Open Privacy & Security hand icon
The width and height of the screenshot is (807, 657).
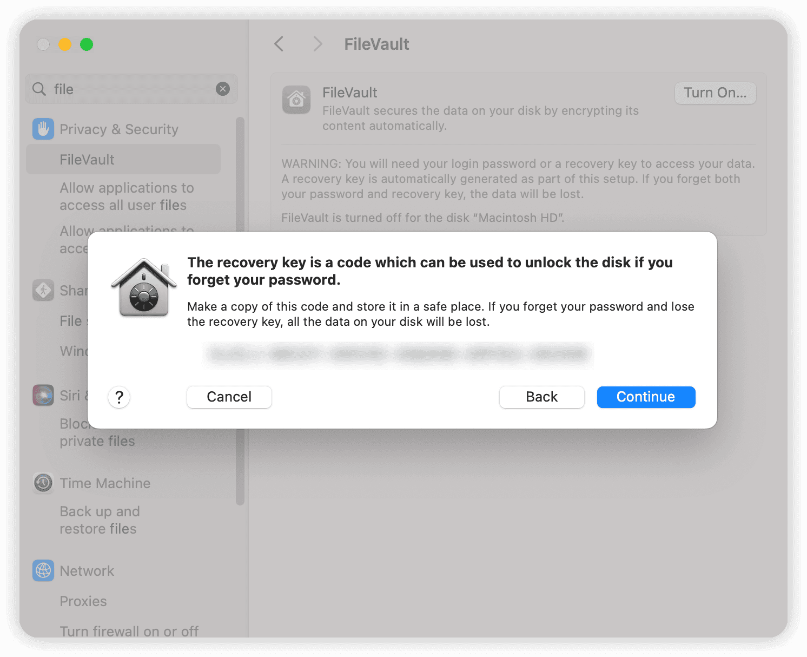[43, 129]
